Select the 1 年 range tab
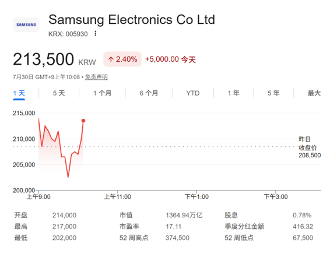The image size is (323, 254). click(234, 93)
